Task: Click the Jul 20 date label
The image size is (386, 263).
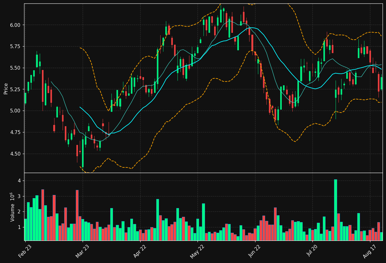Action: click(312, 251)
